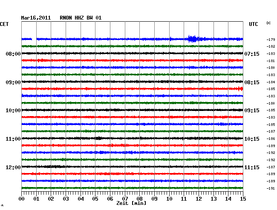Click the DC value -181

coord(271,61)
